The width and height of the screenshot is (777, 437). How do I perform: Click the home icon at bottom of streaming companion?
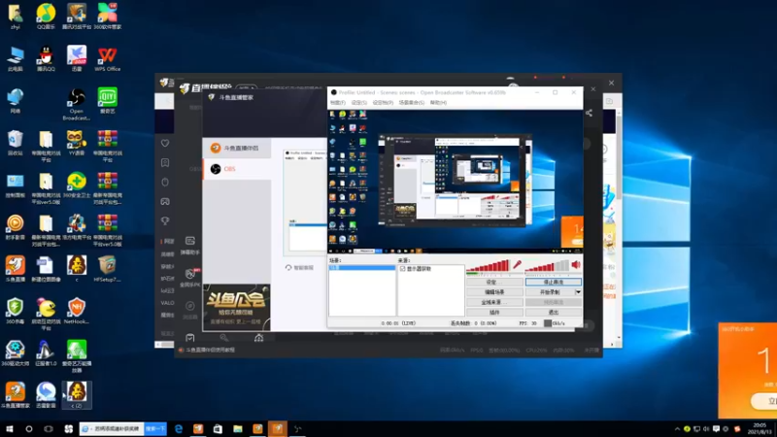258,338
